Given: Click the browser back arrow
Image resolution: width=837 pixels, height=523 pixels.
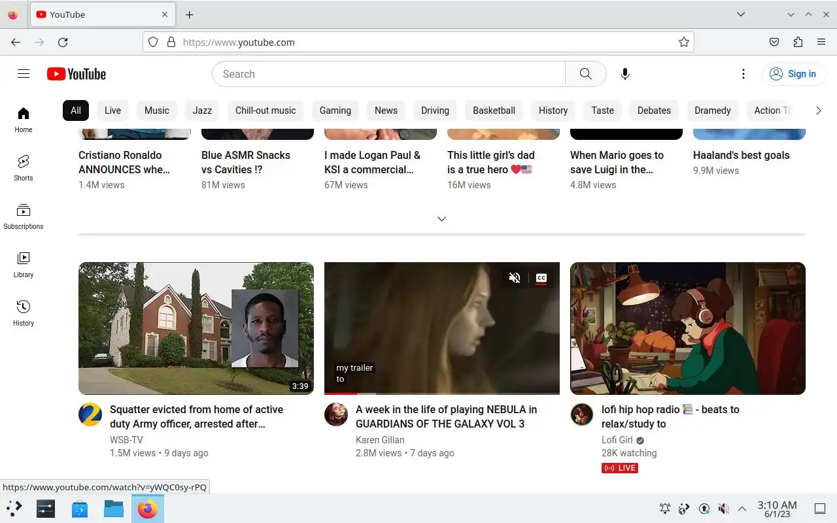Looking at the screenshot, I should pos(16,42).
